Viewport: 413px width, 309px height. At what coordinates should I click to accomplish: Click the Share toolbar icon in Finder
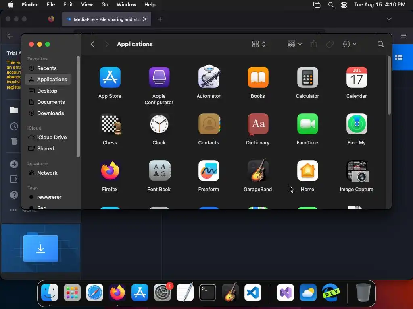tap(313, 44)
